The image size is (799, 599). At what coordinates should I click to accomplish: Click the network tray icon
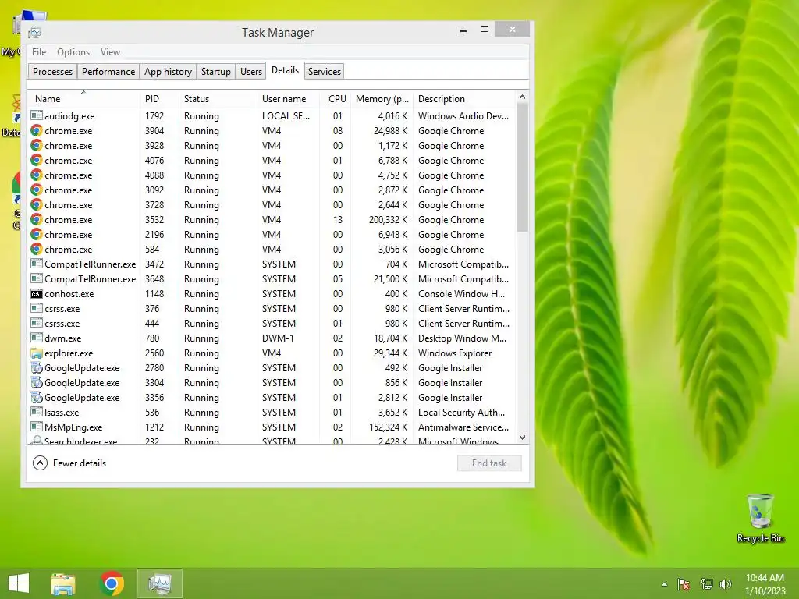tap(706, 584)
